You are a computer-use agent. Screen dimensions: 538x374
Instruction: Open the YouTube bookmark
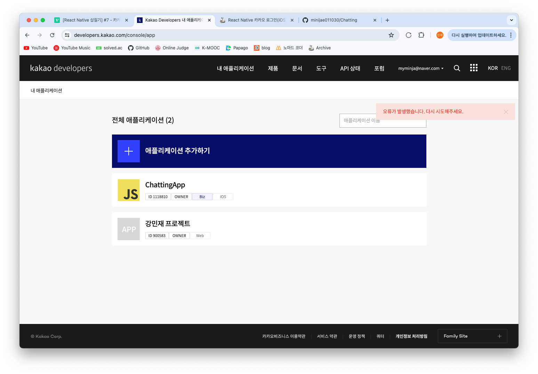coord(35,48)
